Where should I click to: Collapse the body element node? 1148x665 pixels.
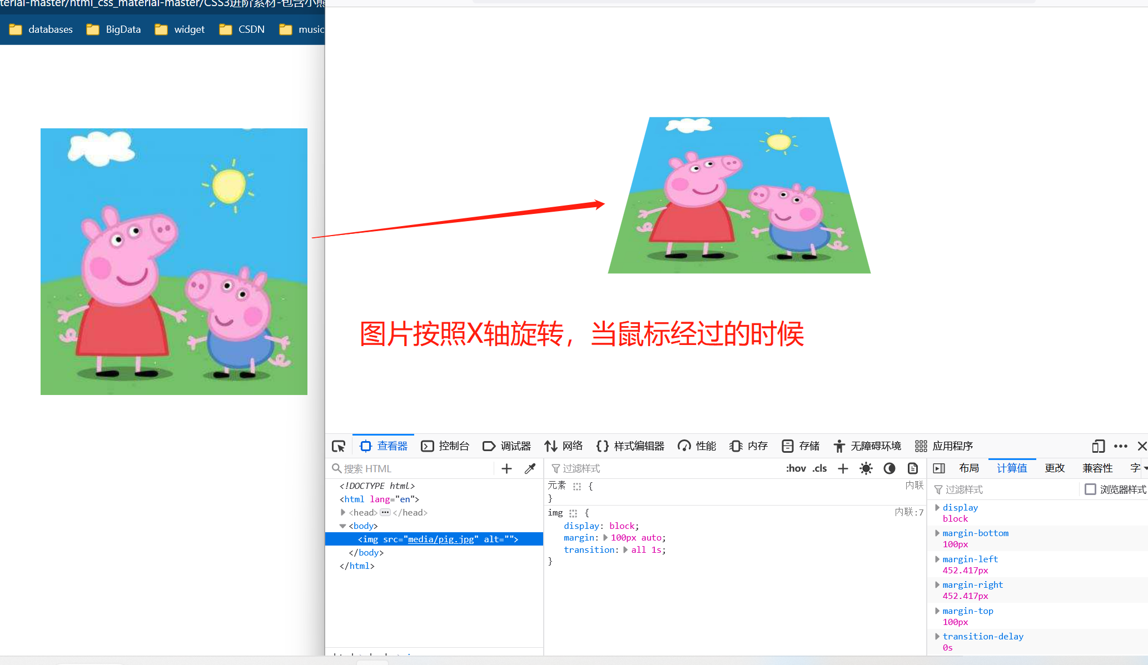tap(343, 526)
